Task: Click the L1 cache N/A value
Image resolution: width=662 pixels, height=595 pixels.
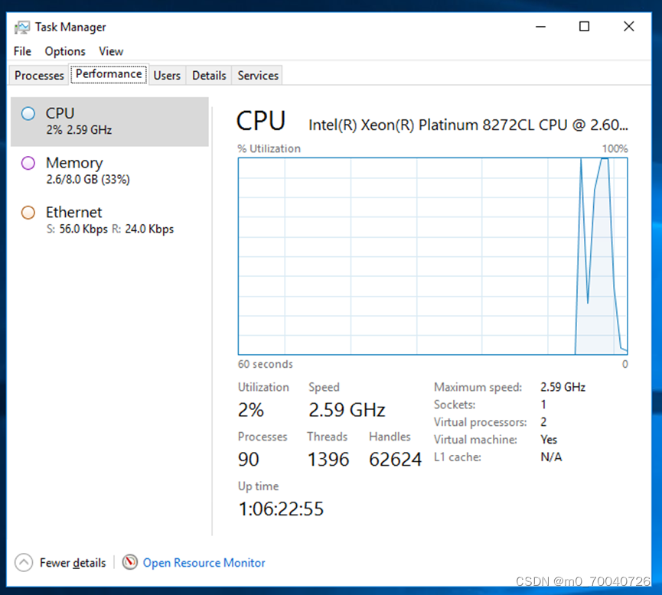Action: pyautogui.click(x=551, y=457)
